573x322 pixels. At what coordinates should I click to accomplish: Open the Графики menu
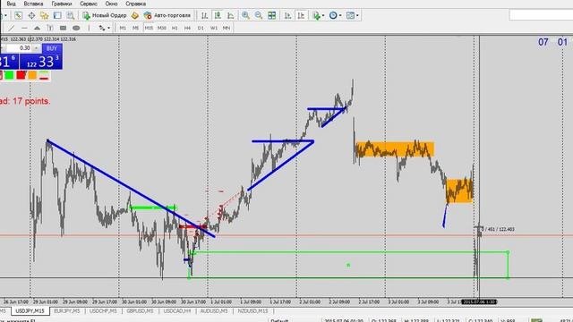pyautogui.click(x=62, y=4)
